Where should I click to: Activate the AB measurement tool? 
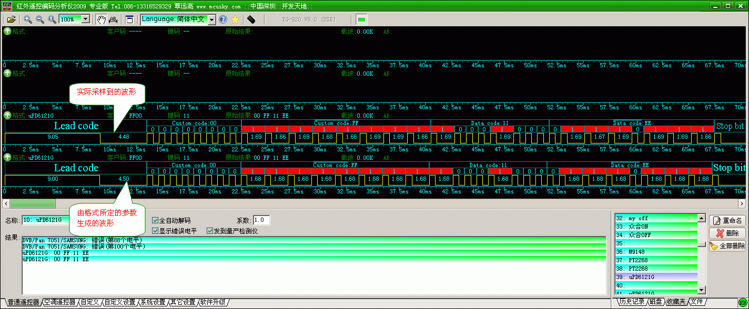pos(113,19)
